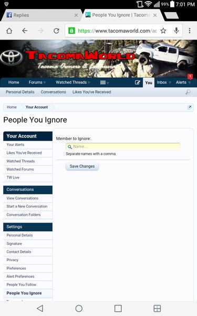Close the People You Ignore tab
Screen dimensions: 197x316
(155, 15)
